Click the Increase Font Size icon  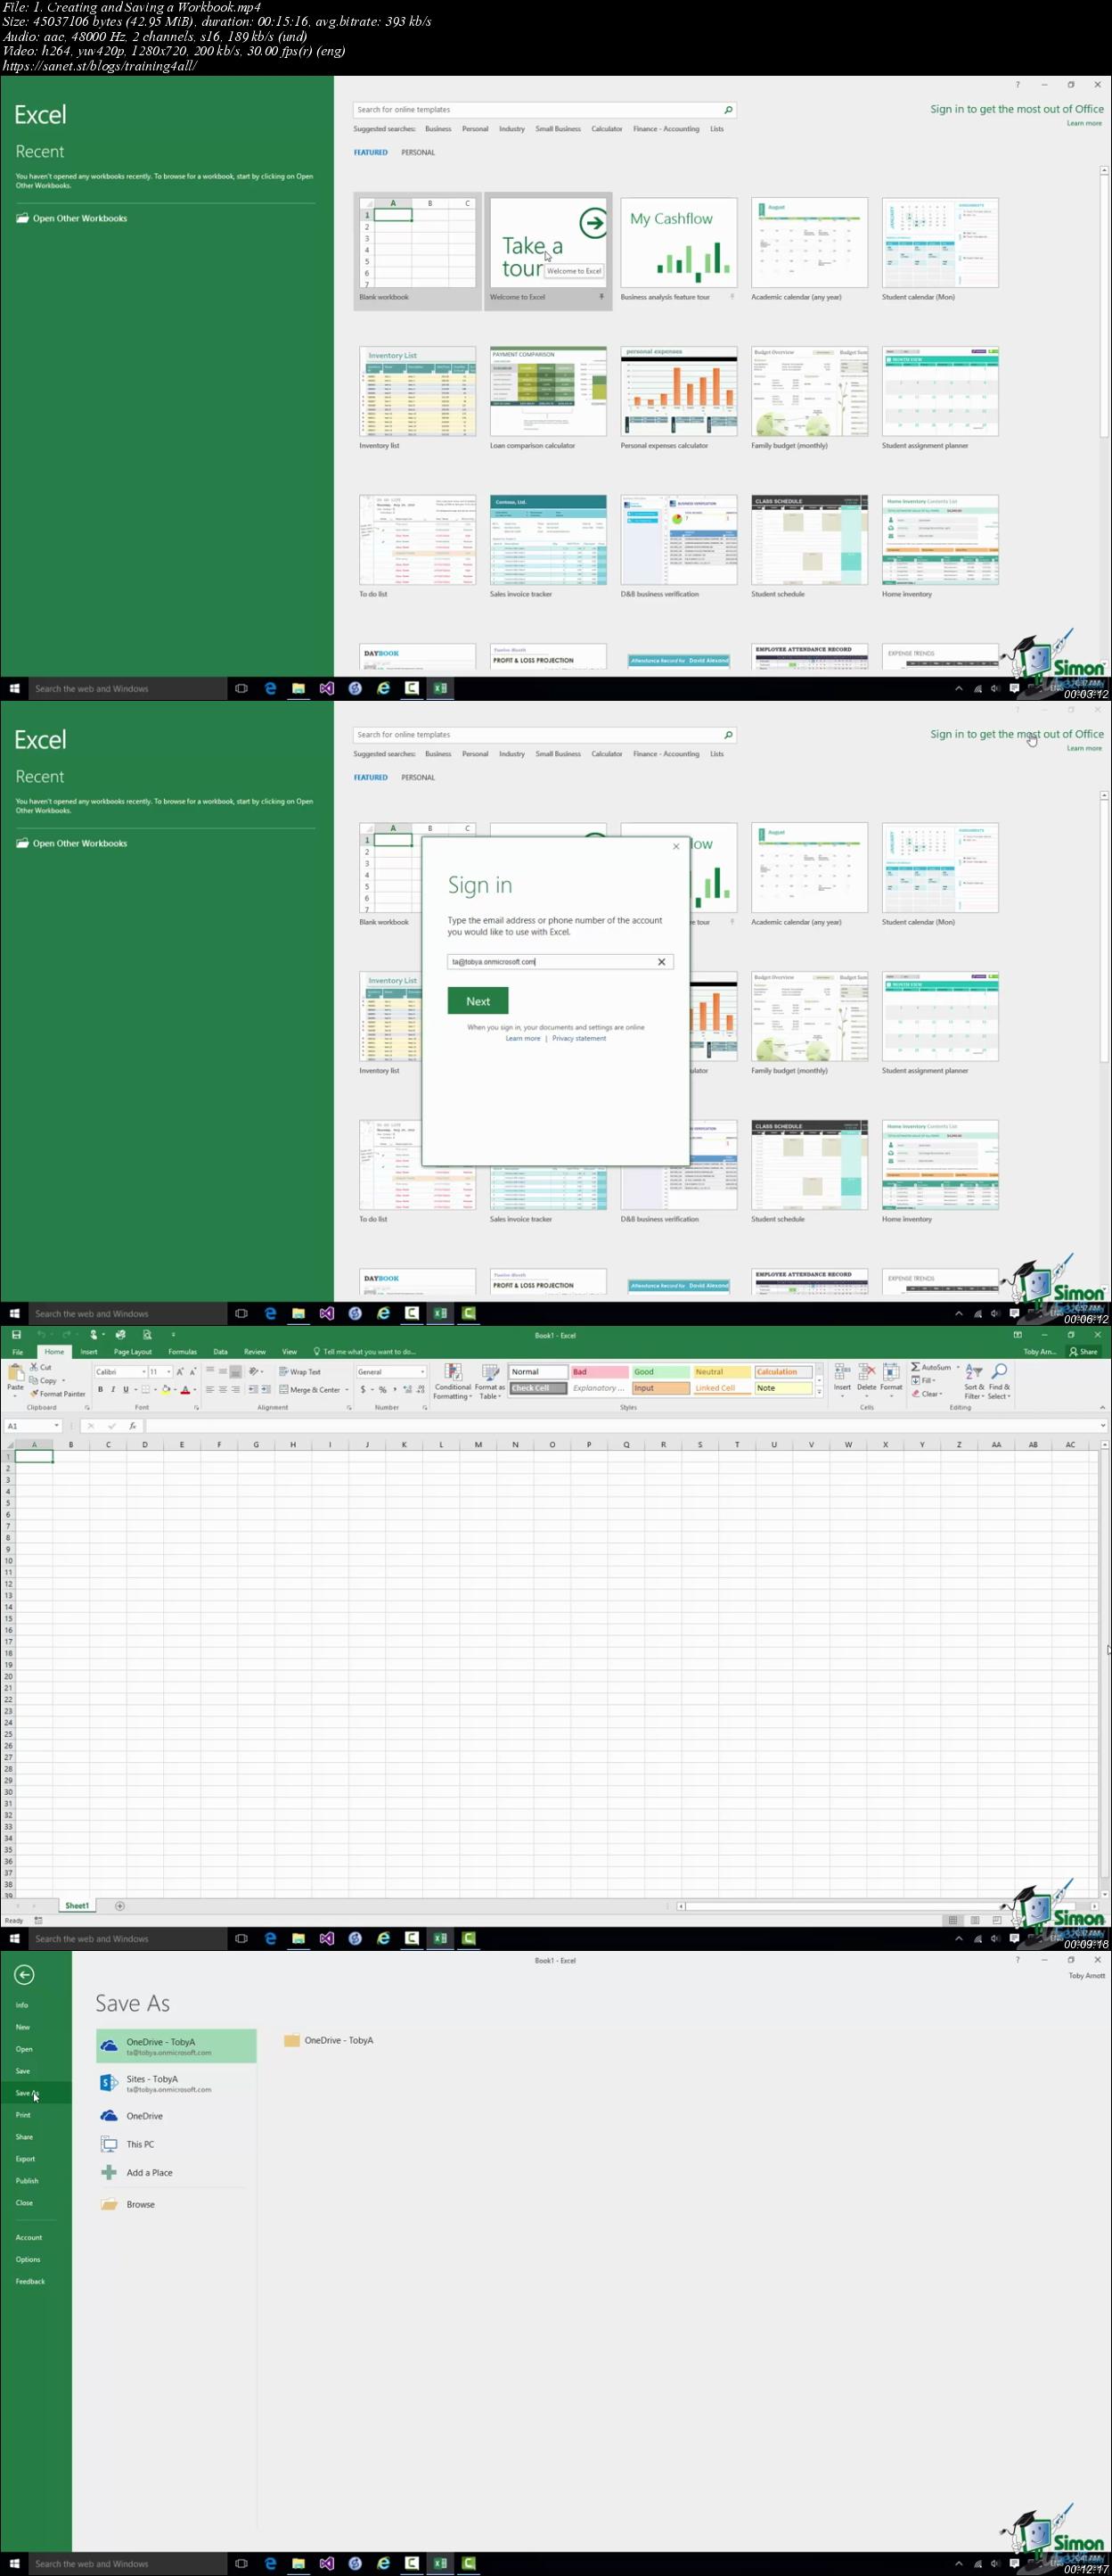pos(180,1371)
